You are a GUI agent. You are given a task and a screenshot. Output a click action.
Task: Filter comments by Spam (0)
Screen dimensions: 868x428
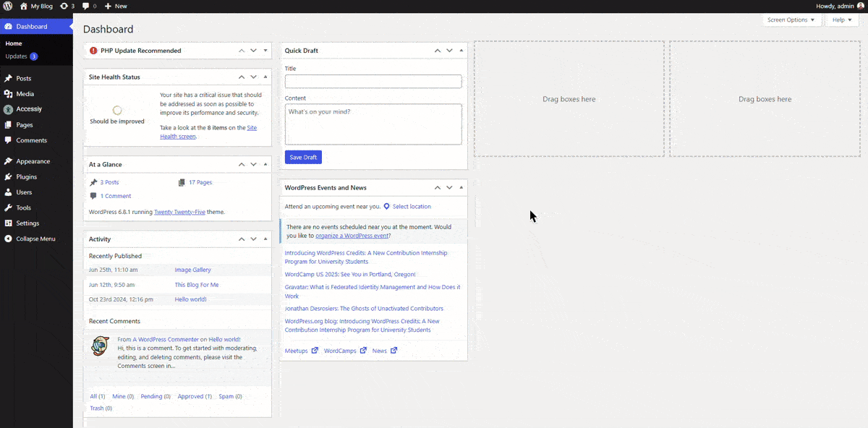(x=230, y=396)
